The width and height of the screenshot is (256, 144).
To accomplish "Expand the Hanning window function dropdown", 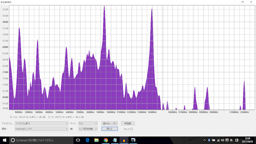I will [42, 129].
